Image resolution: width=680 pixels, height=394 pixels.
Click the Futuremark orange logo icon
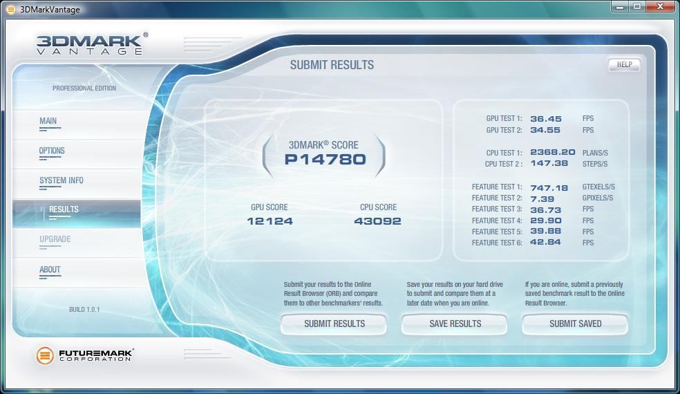coord(45,356)
